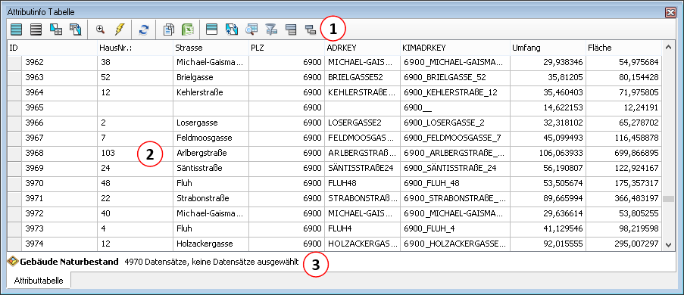Click the Umfang column header
Viewport: 684px width, 295px height.
pyautogui.click(x=548, y=48)
